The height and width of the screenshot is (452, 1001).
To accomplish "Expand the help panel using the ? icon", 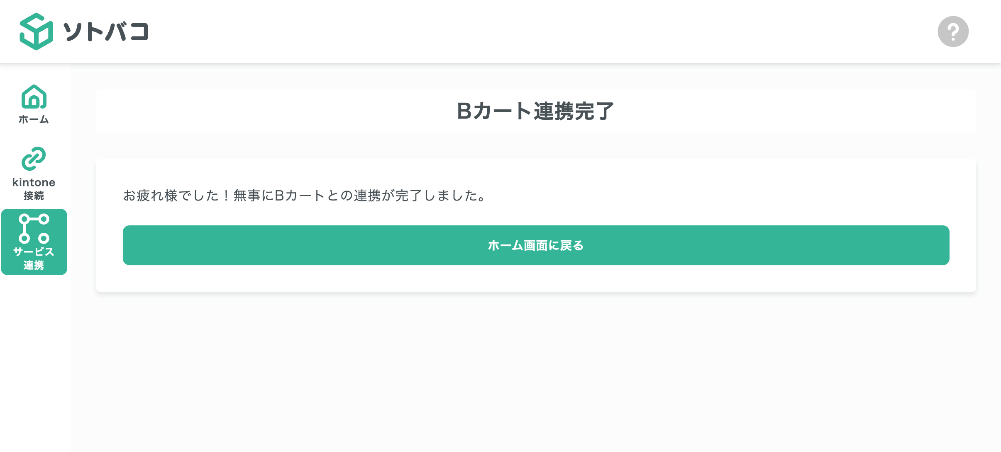I will tap(953, 31).
